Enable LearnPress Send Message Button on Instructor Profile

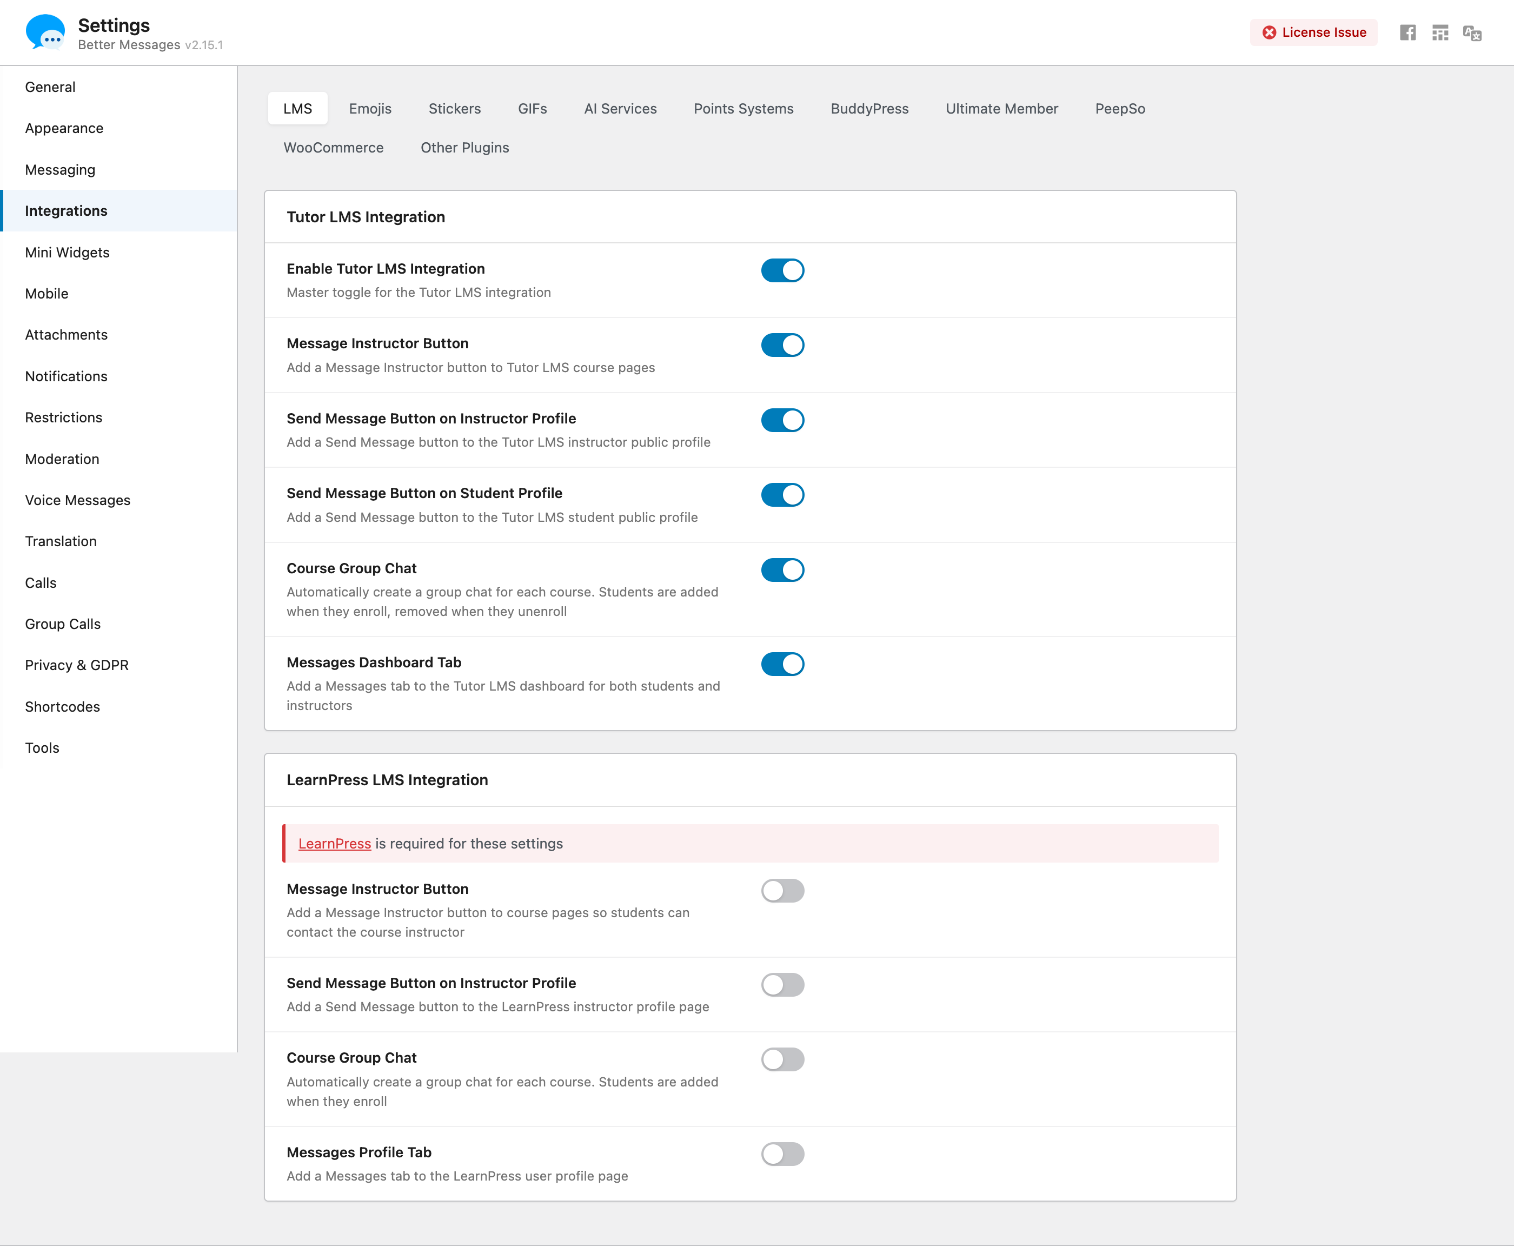(x=783, y=985)
